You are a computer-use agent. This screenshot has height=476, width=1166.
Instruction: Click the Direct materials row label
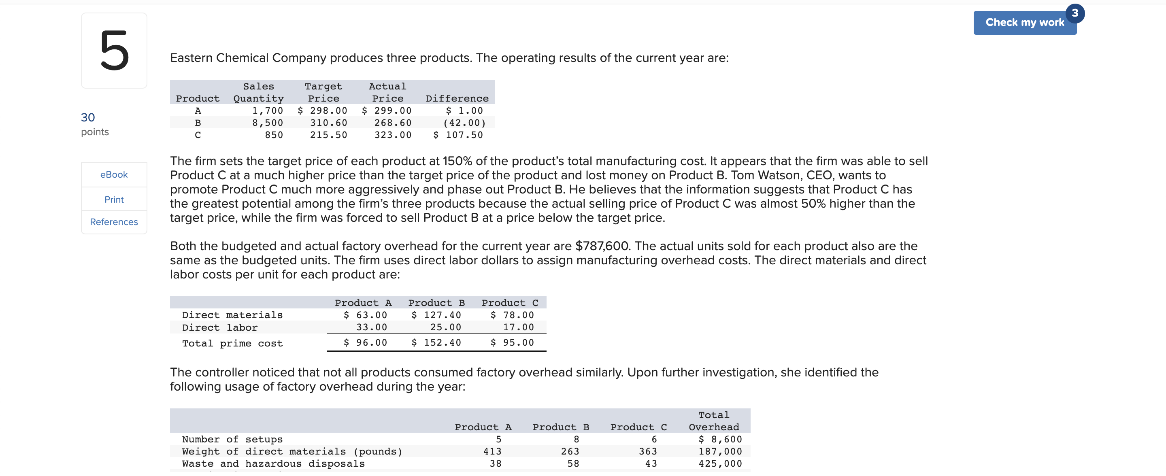tap(232, 315)
